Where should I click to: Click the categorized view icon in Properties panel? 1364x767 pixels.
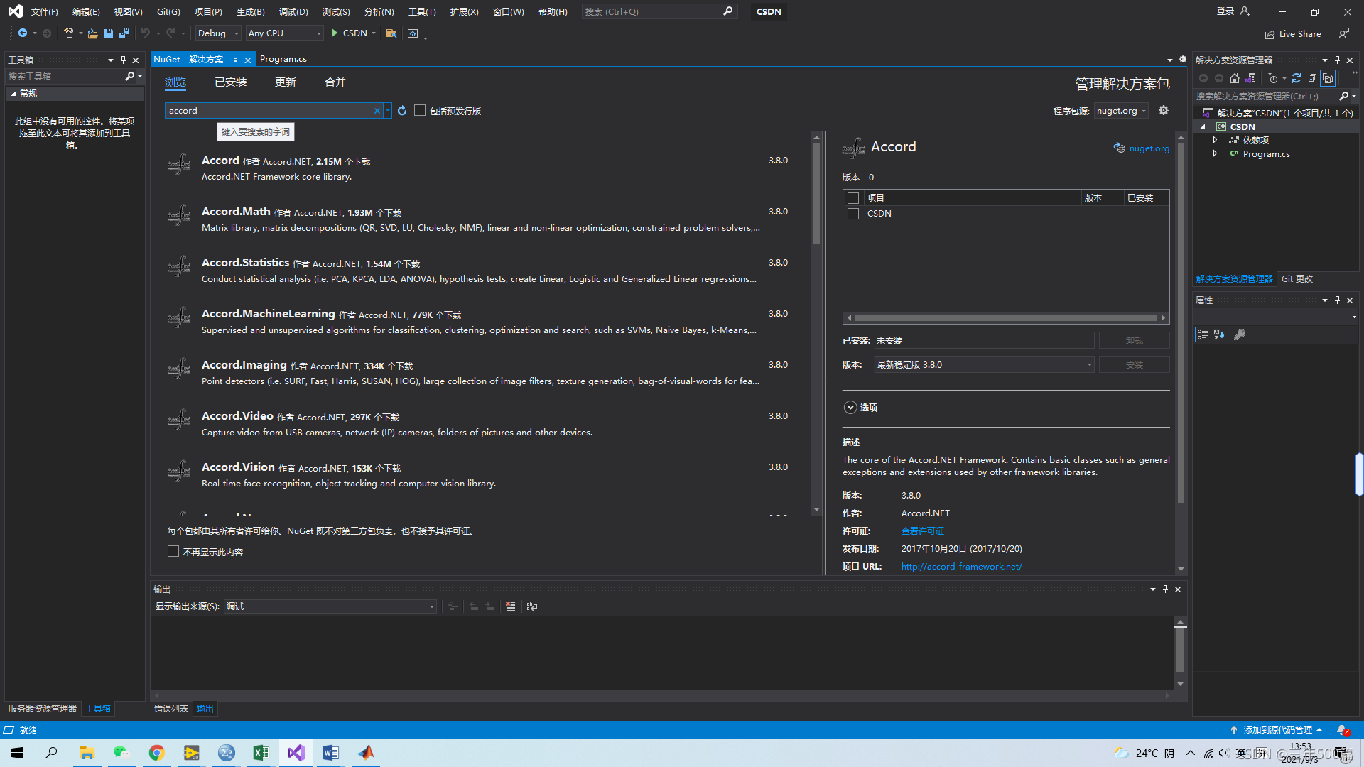(x=1202, y=334)
